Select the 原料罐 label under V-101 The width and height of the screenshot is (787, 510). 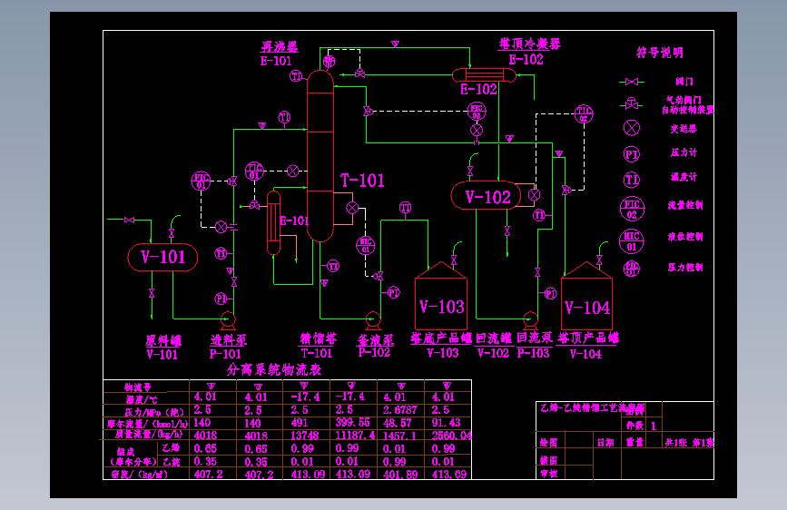(163, 341)
